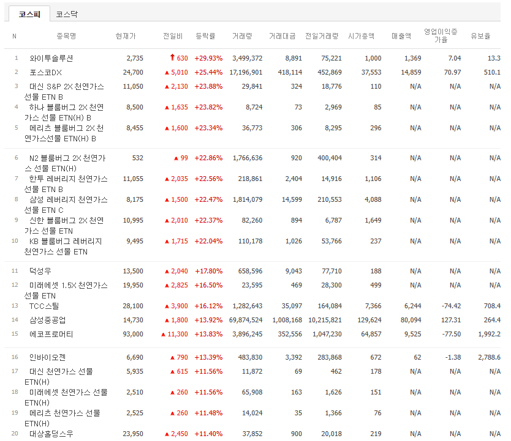Click 인바이오젠 reserve ratio 2,788.6
This screenshot has height=441, width=511.
[489, 357]
